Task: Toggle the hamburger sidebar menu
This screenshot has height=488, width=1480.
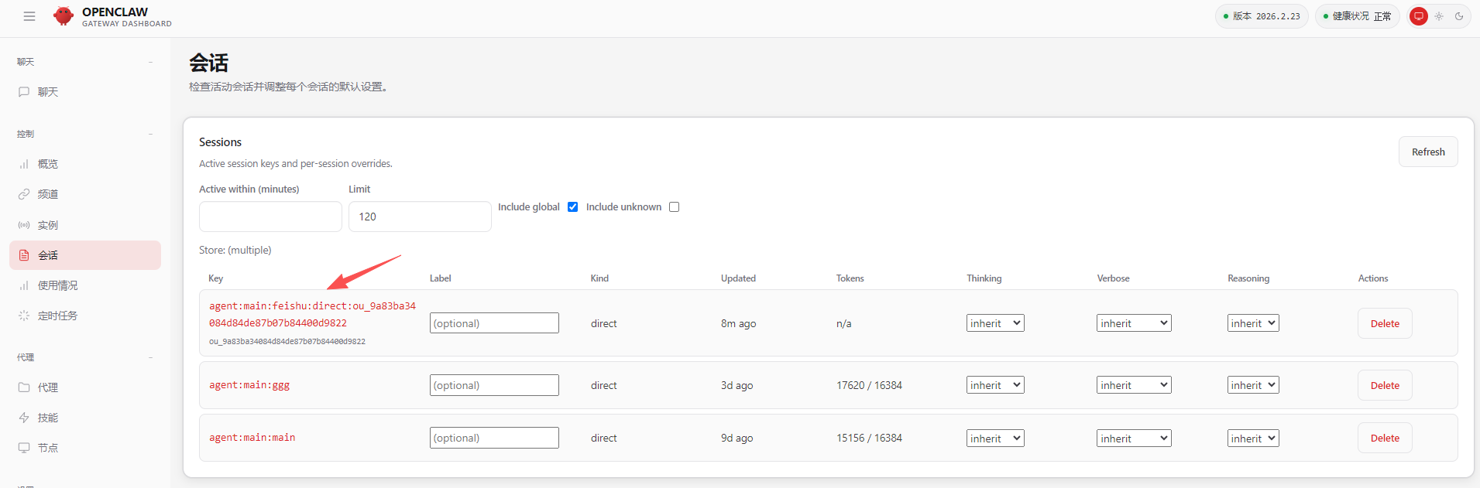Action: pyautogui.click(x=29, y=16)
